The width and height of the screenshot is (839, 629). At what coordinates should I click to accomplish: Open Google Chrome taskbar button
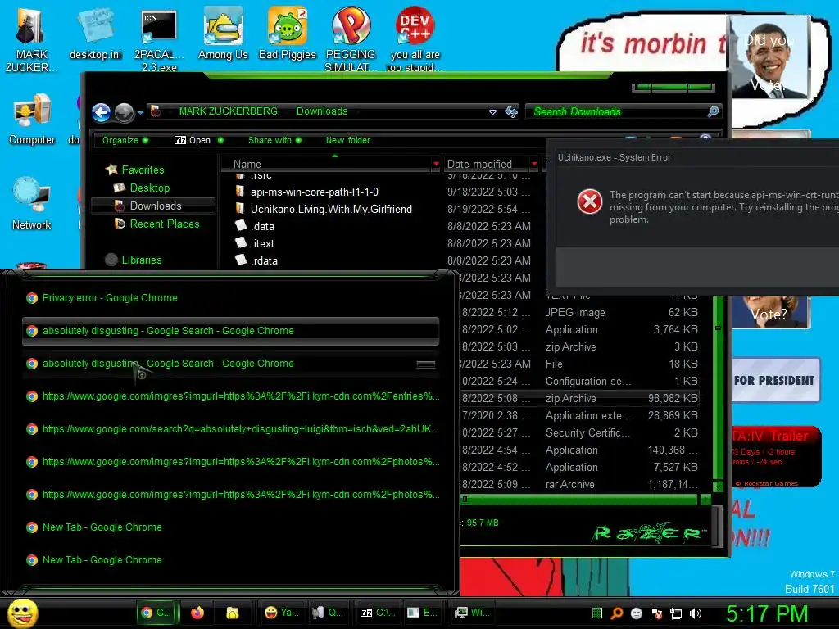(155, 613)
